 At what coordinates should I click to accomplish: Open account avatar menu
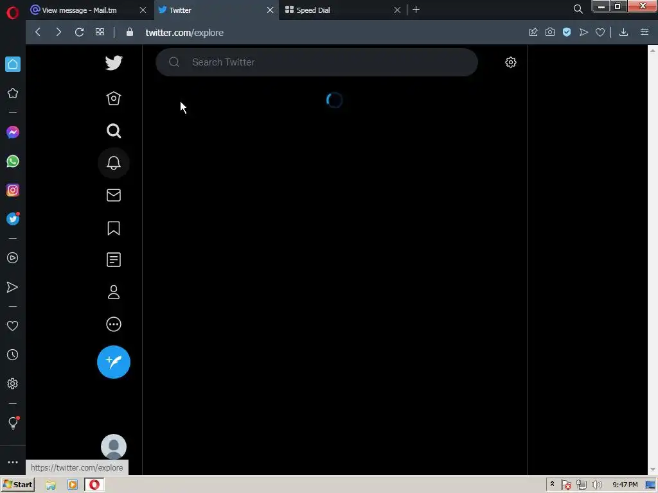click(114, 447)
